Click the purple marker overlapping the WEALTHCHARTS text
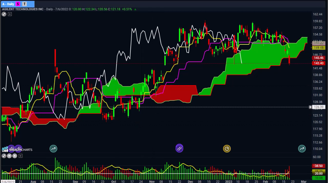This screenshot has width=328, height=183. click(x=19, y=148)
